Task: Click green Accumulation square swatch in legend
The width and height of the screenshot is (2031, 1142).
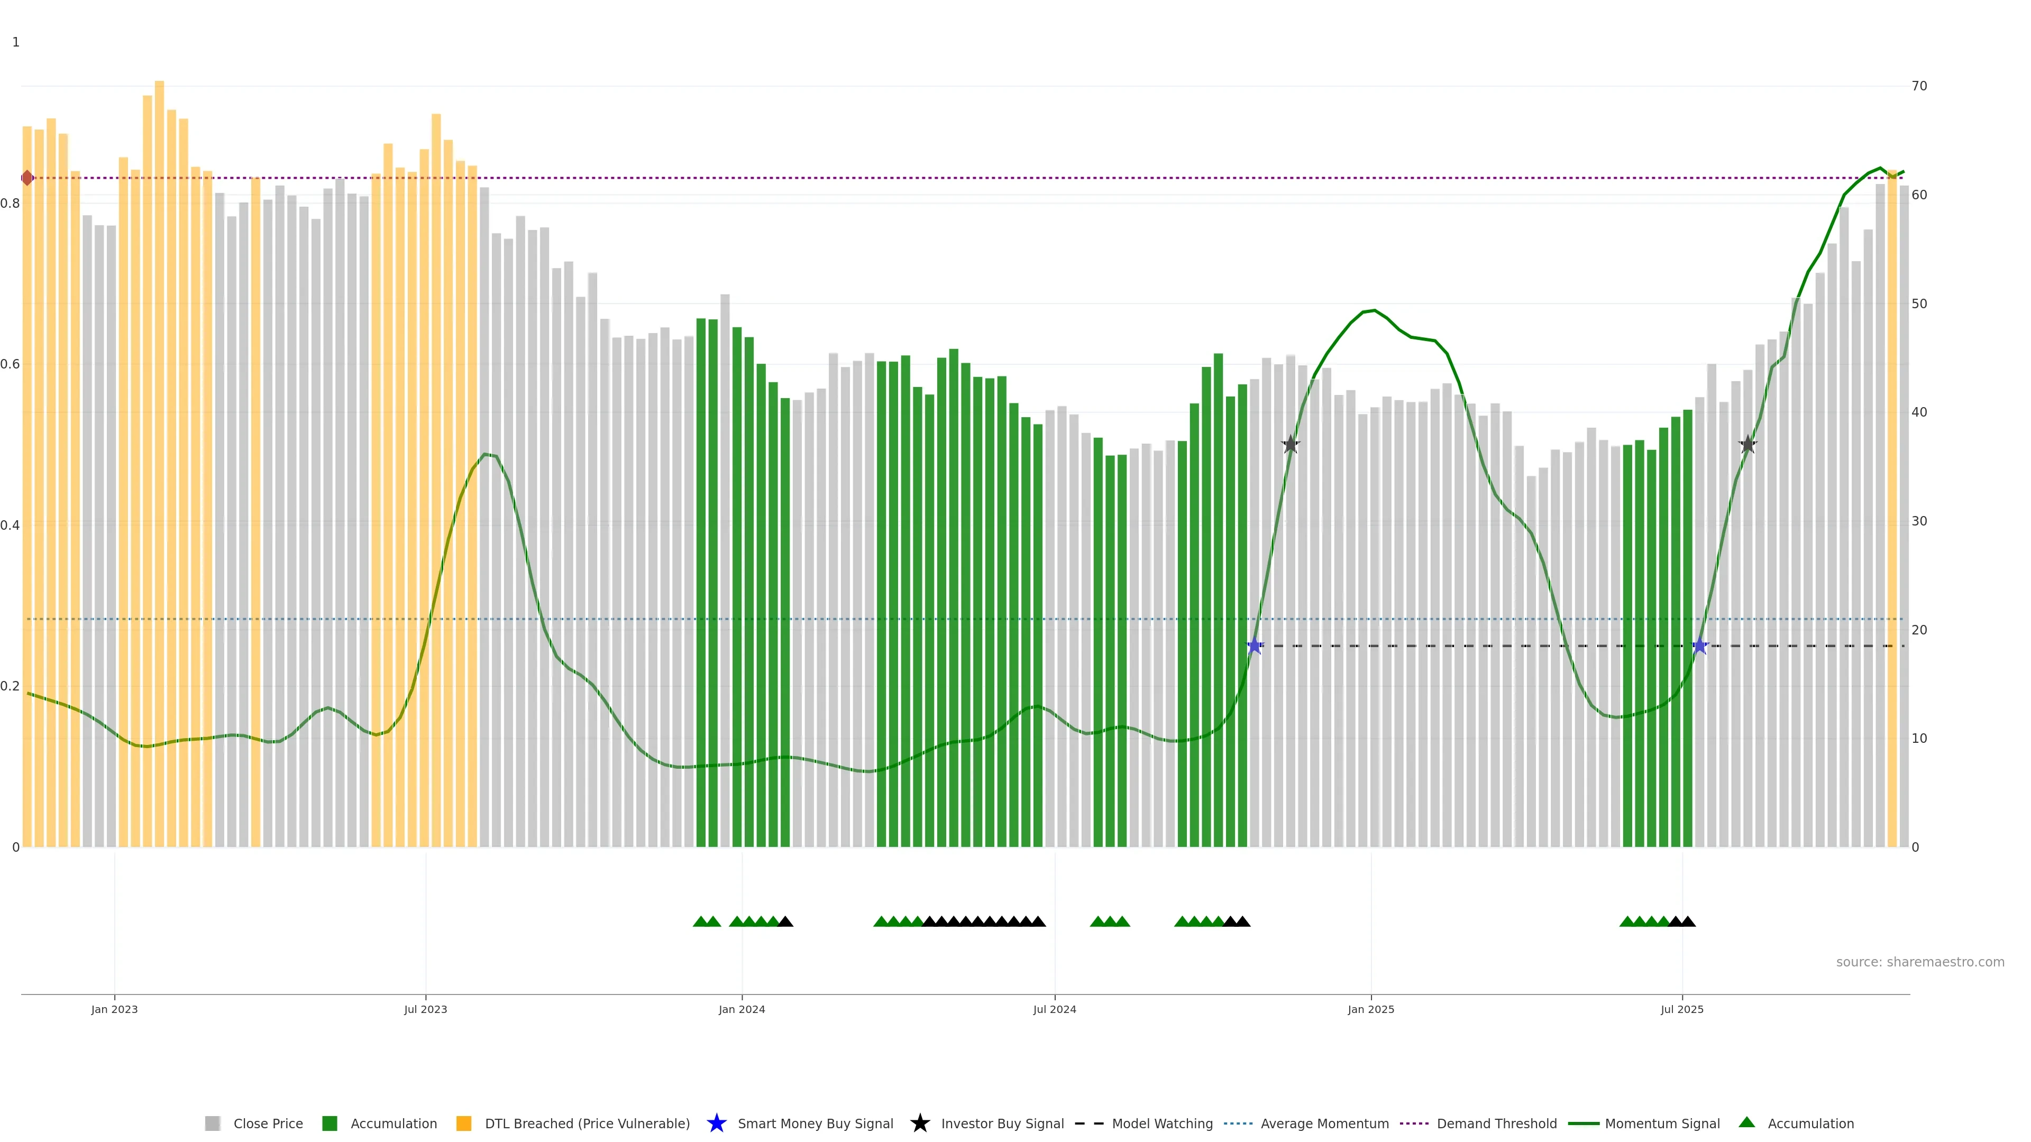Action: point(330,1124)
